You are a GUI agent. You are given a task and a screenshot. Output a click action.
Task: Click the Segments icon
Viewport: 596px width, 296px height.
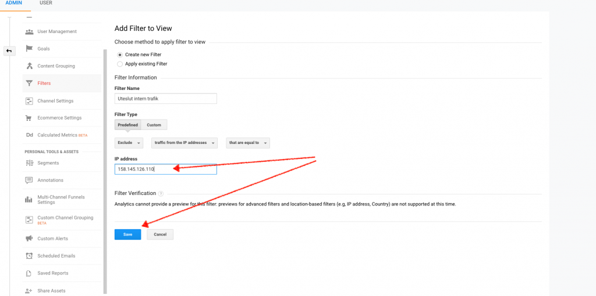pyautogui.click(x=29, y=163)
